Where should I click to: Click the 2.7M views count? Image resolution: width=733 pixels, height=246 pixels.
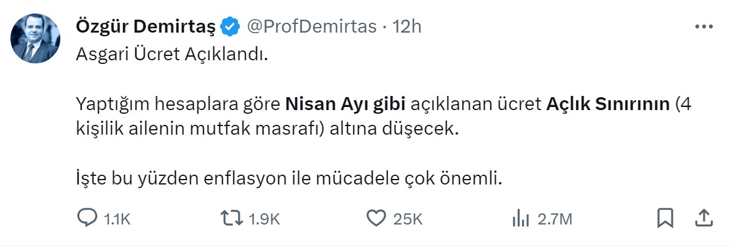(x=556, y=218)
